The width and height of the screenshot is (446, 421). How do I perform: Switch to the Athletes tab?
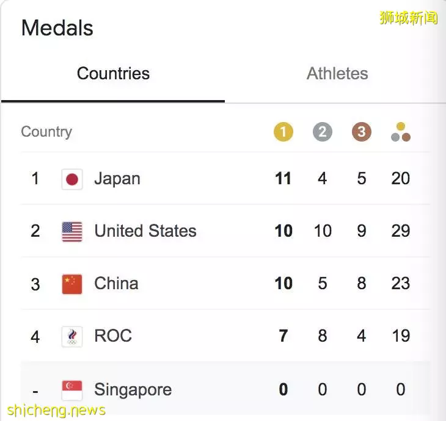tap(337, 74)
